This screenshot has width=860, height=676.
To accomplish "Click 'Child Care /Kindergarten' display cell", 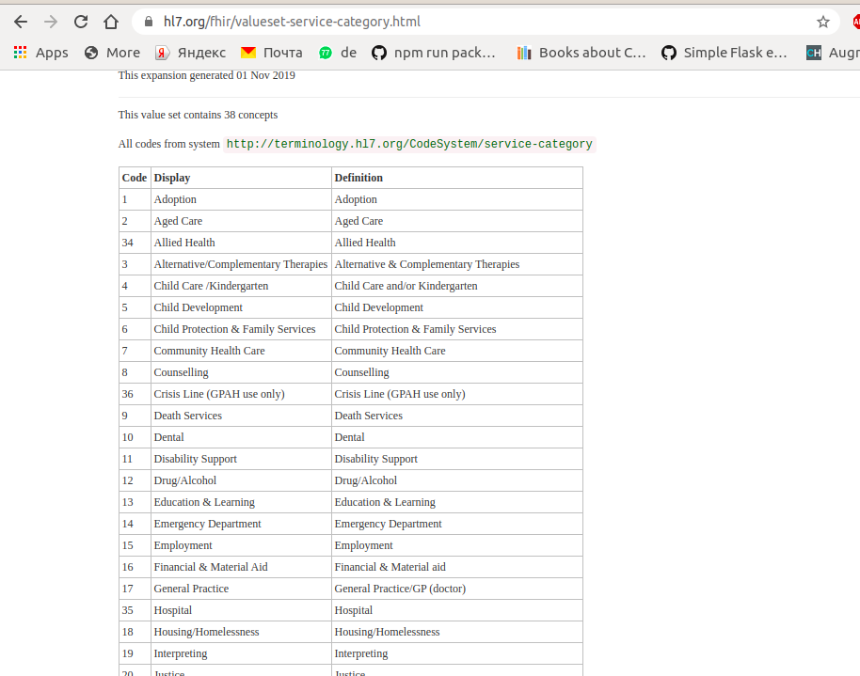I will (241, 286).
